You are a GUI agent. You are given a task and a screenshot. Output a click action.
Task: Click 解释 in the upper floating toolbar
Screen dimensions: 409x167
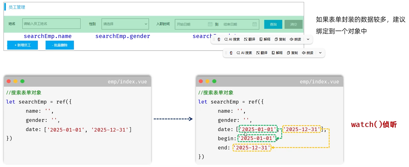click(265, 39)
